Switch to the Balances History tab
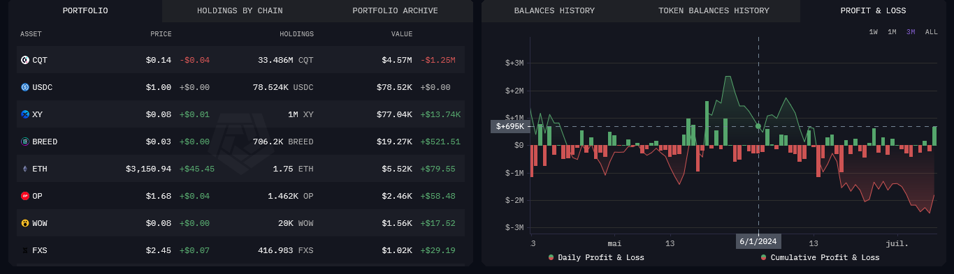 pyautogui.click(x=554, y=11)
